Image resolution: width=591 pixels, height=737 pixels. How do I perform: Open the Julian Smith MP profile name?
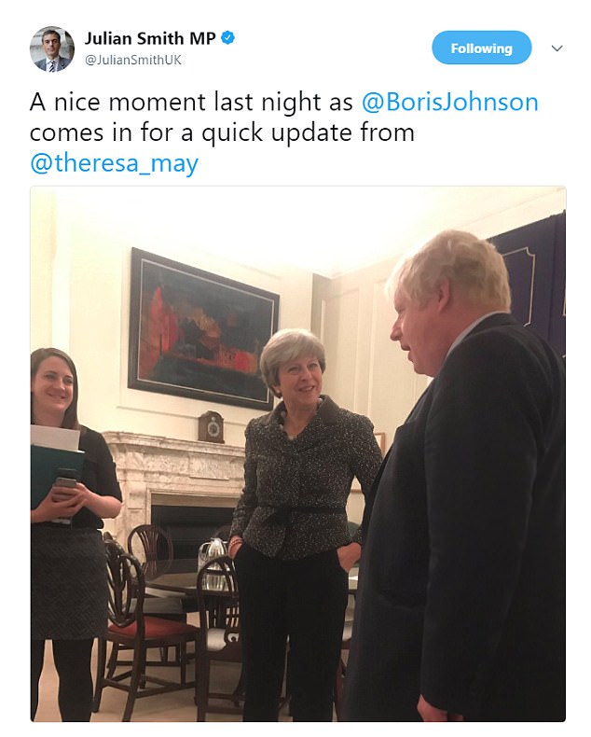tap(150, 38)
